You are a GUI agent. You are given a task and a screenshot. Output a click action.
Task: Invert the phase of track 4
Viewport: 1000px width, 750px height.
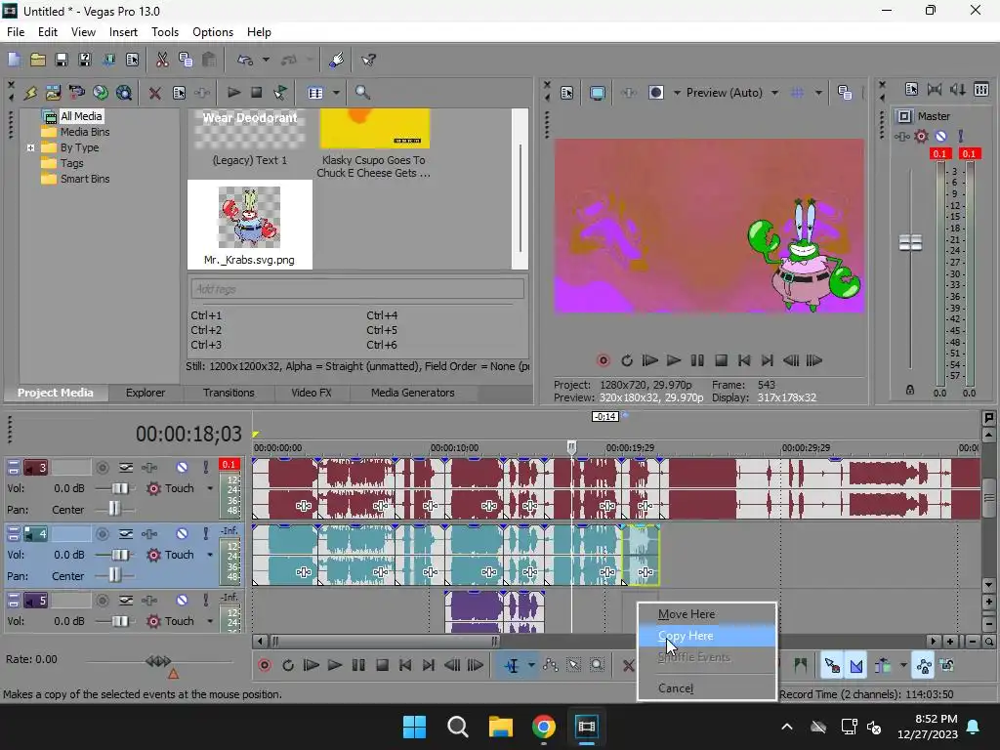point(126,534)
